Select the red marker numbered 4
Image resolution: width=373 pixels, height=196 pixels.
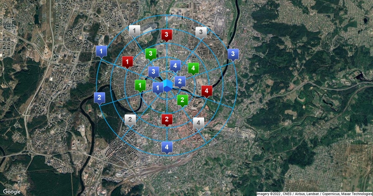pyautogui.click(x=207, y=91)
